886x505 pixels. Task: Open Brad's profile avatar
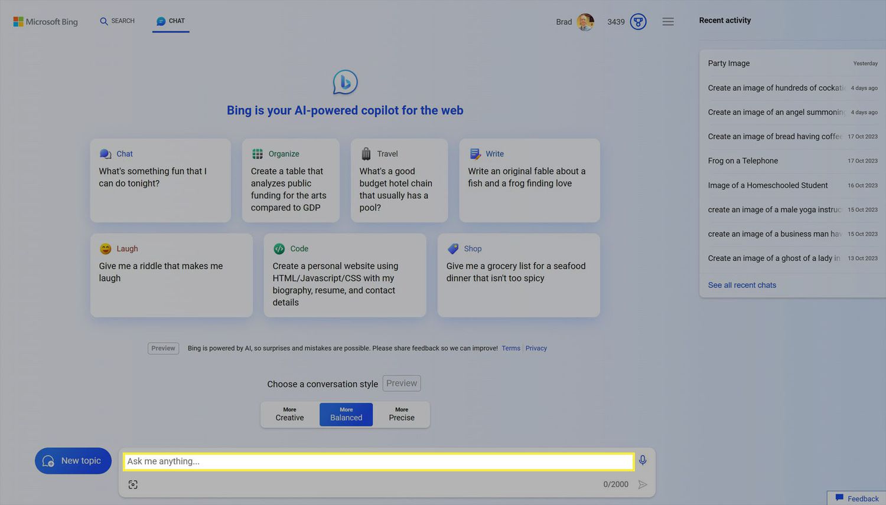[x=585, y=22]
